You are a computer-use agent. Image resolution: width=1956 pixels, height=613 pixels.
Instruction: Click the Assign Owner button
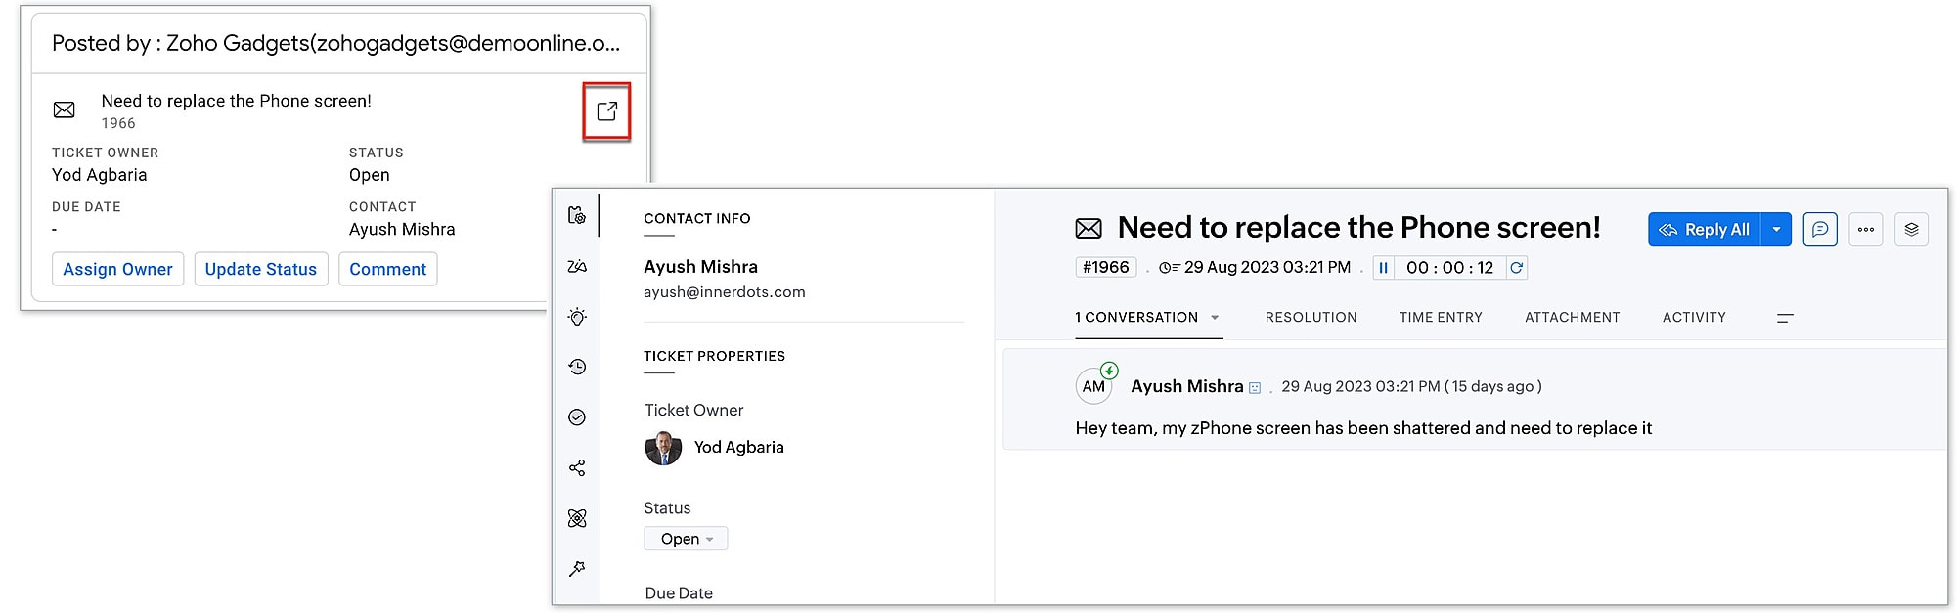click(x=117, y=269)
